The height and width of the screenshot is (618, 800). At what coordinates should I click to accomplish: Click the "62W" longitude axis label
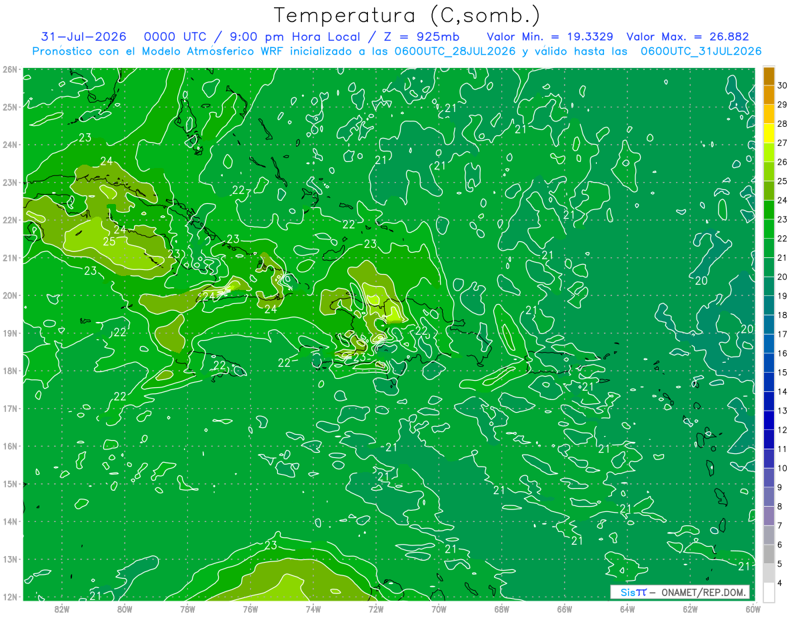690,609
